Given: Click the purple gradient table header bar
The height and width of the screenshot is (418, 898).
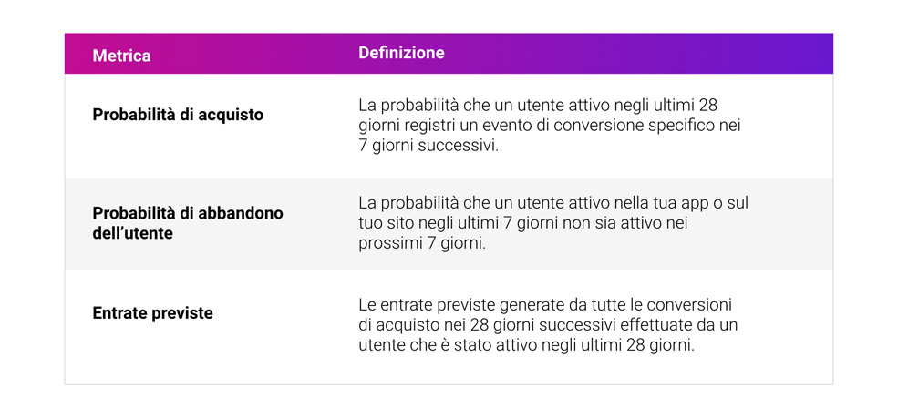Looking at the screenshot, I should click(x=449, y=53).
